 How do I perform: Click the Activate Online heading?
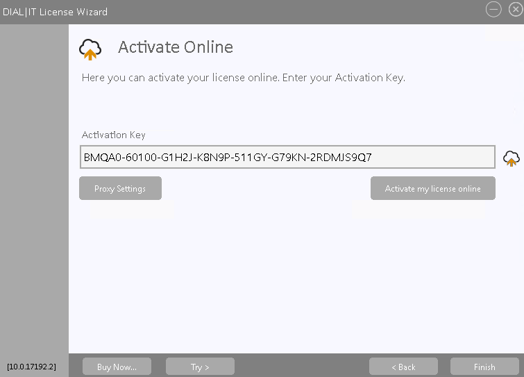click(176, 47)
